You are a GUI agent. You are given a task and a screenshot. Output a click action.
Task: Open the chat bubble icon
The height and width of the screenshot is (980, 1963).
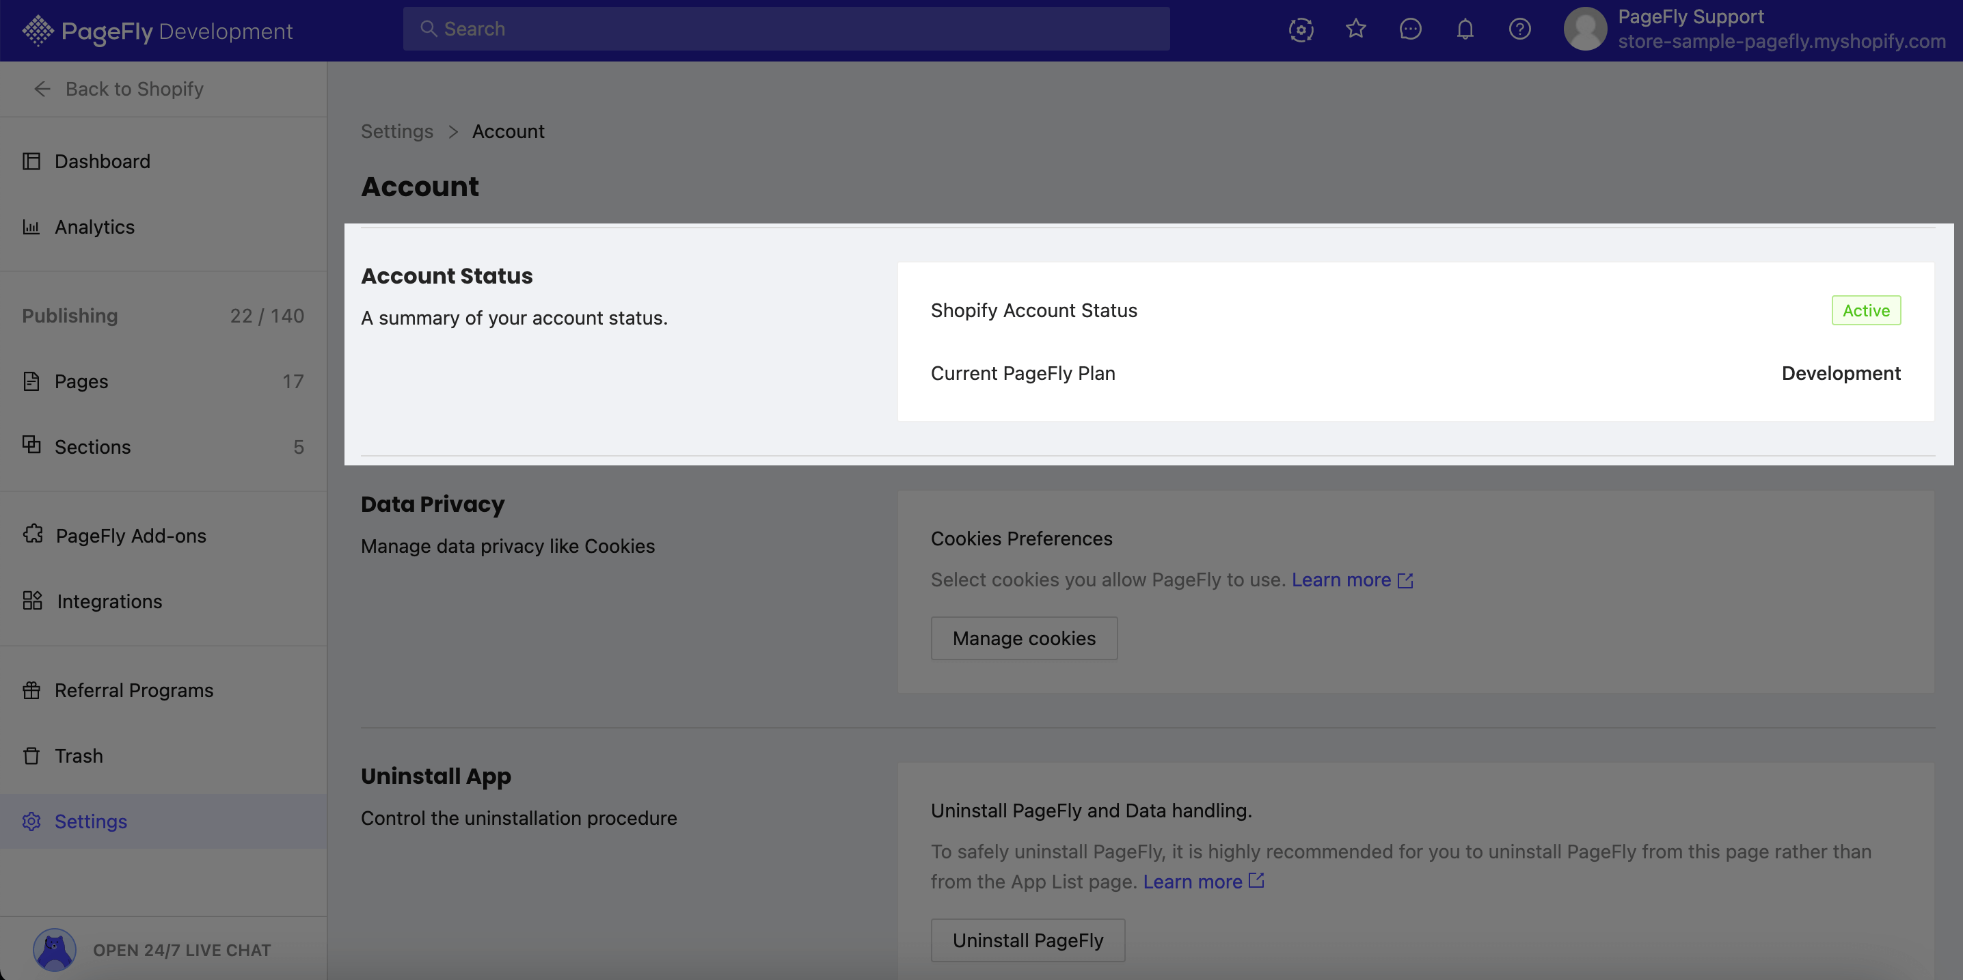point(1411,29)
